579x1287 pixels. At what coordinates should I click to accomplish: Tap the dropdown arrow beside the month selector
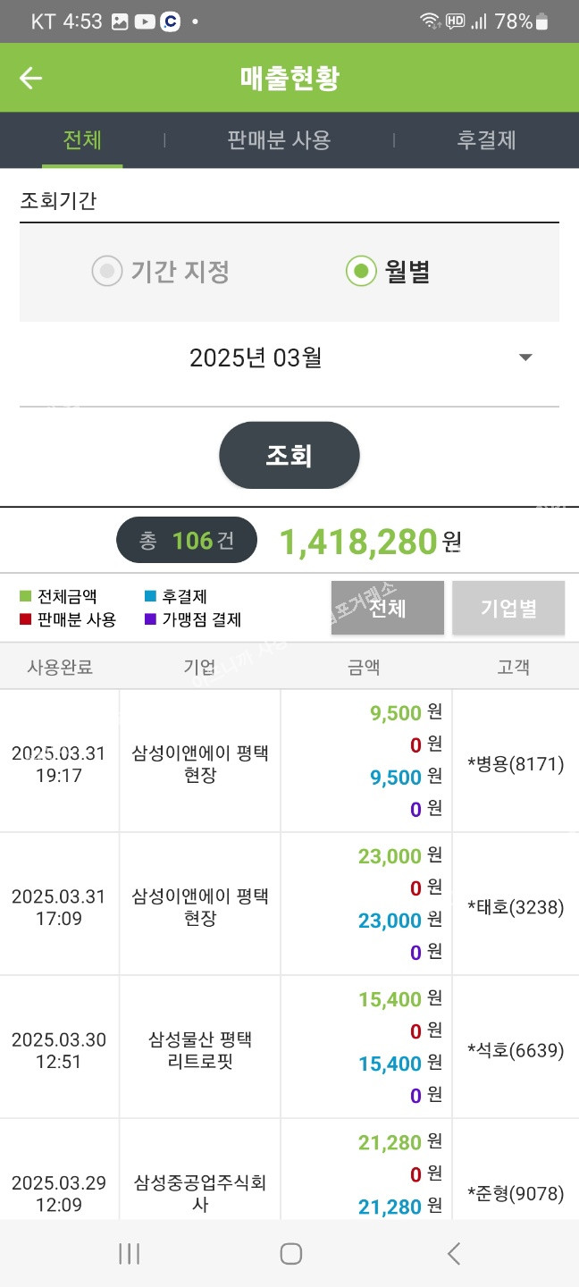[525, 357]
